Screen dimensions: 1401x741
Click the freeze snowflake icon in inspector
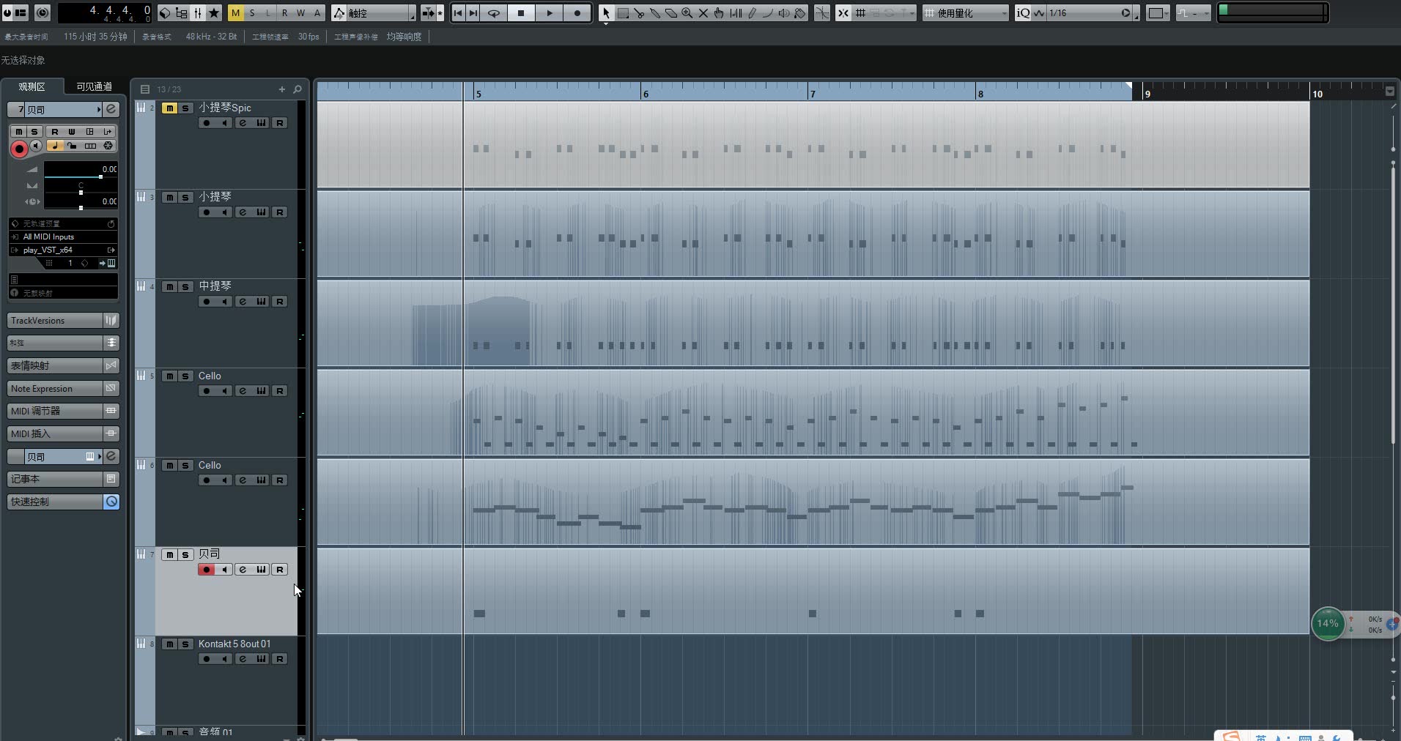108,146
